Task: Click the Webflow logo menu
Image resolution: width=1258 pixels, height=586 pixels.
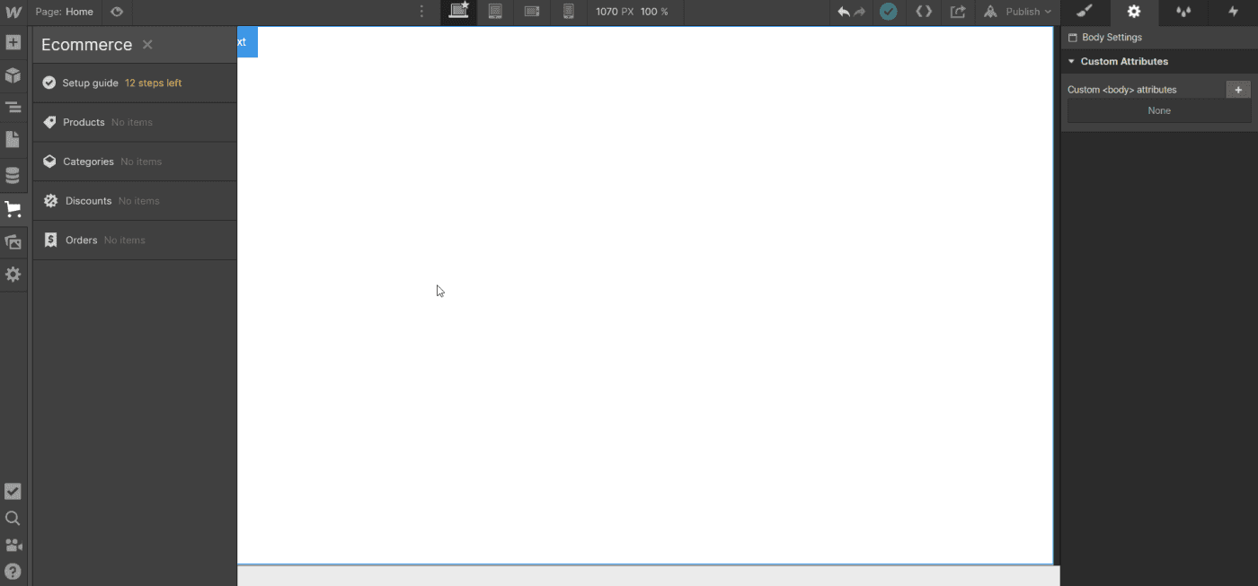Action: [x=13, y=13]
